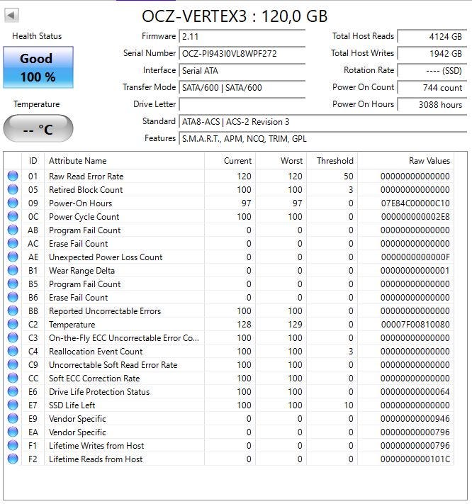Click the Transfer Mode field
Viewport: 472px width, 504px height.
(242, 87)
